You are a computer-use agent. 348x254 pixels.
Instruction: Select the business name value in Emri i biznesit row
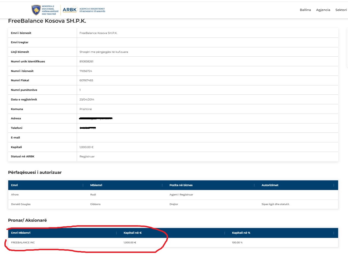pos(98,33)
